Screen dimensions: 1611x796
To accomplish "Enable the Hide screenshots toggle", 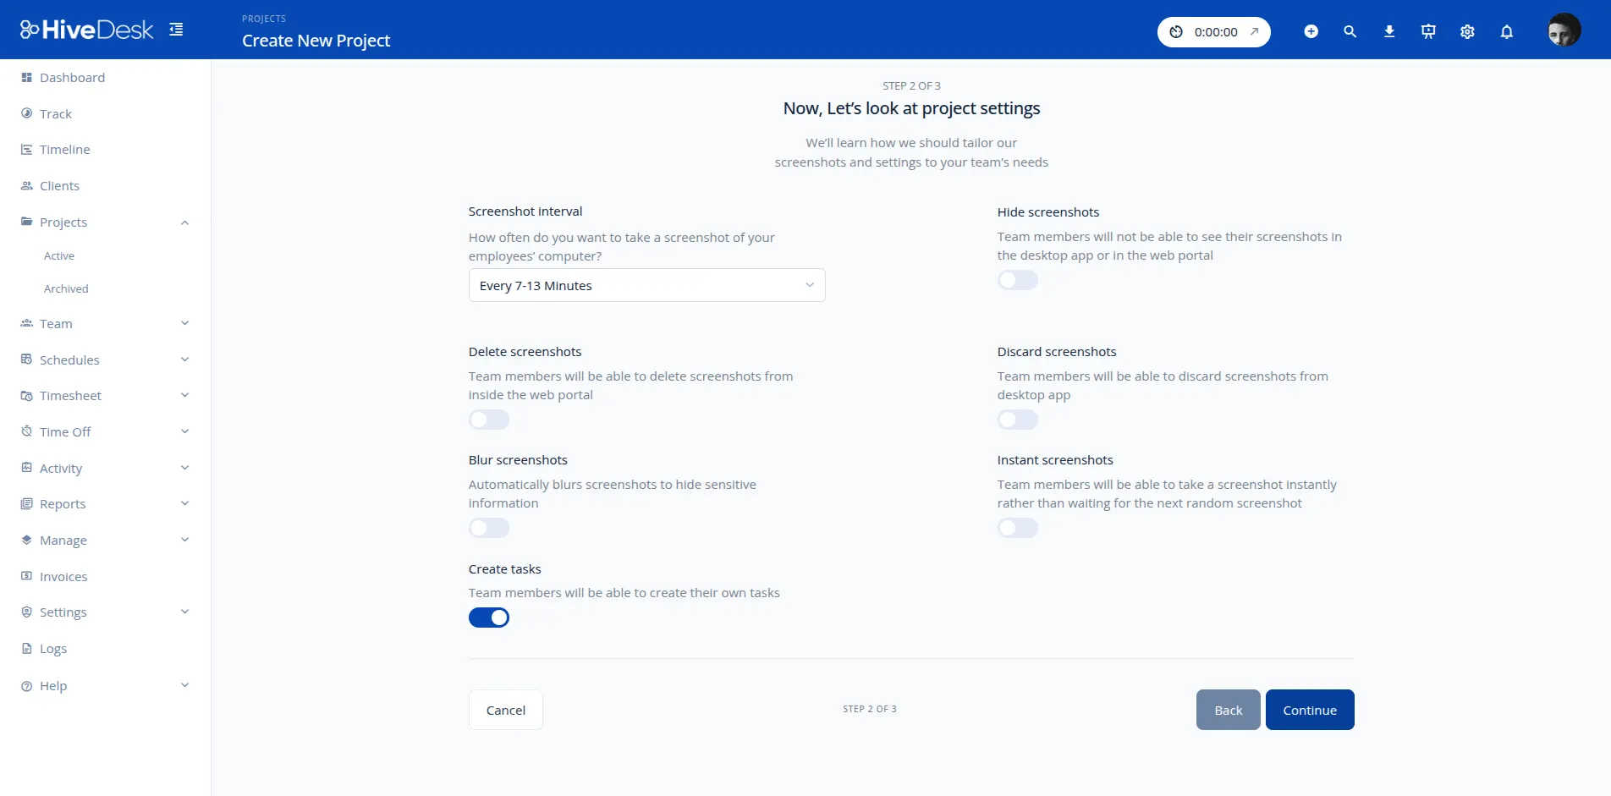I will (x=1017, y=280).
